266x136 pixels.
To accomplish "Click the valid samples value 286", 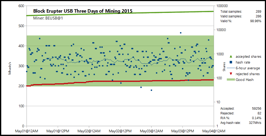I will [x=258, y=16].
